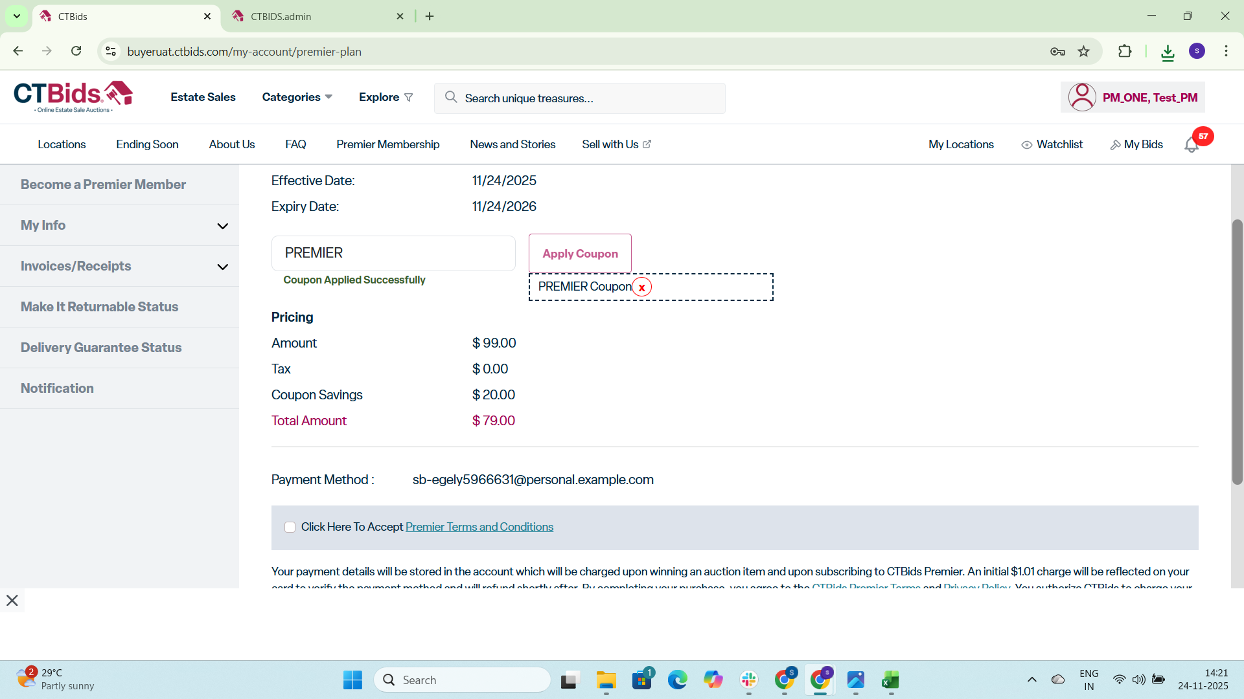Accept Premier Terms and Conditions checkbox

[290, 527]
